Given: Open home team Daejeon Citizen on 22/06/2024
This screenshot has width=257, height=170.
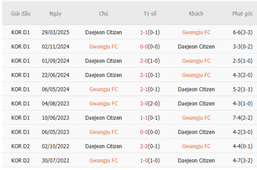Looking at the screenshot, I should pos(104,75).
